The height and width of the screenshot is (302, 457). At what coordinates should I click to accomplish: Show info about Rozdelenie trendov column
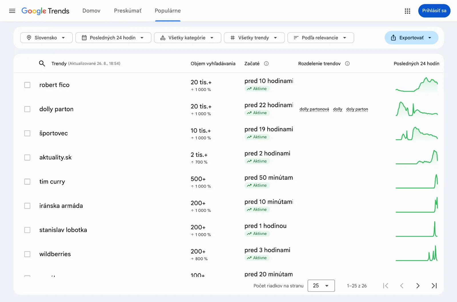(347, 64)
